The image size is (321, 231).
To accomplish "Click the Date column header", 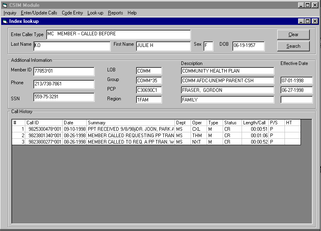I will (x=74, y=123).
